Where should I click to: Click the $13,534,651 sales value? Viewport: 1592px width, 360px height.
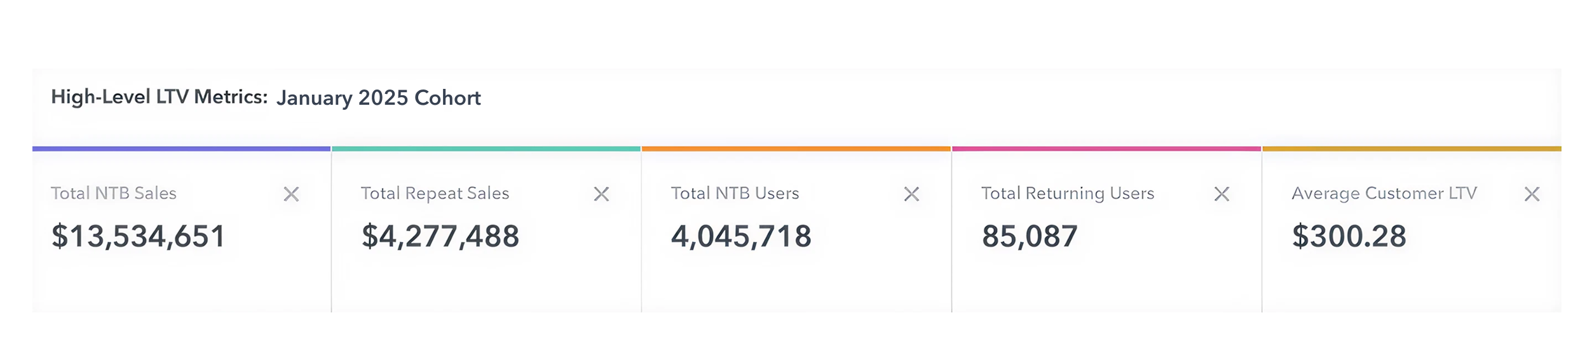point(139,236)
